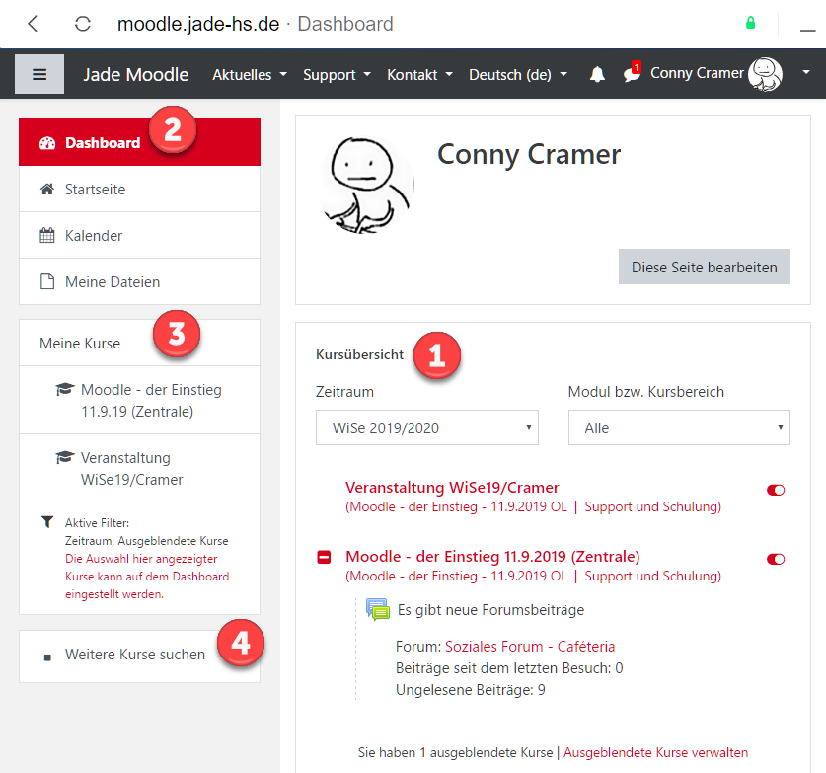
Task: Open the notifications bell
Action: [597, 74]
